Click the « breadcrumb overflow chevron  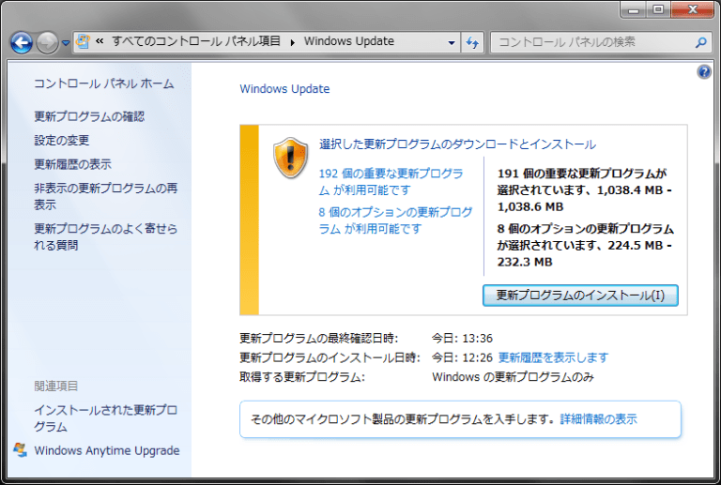click(100, 41)
